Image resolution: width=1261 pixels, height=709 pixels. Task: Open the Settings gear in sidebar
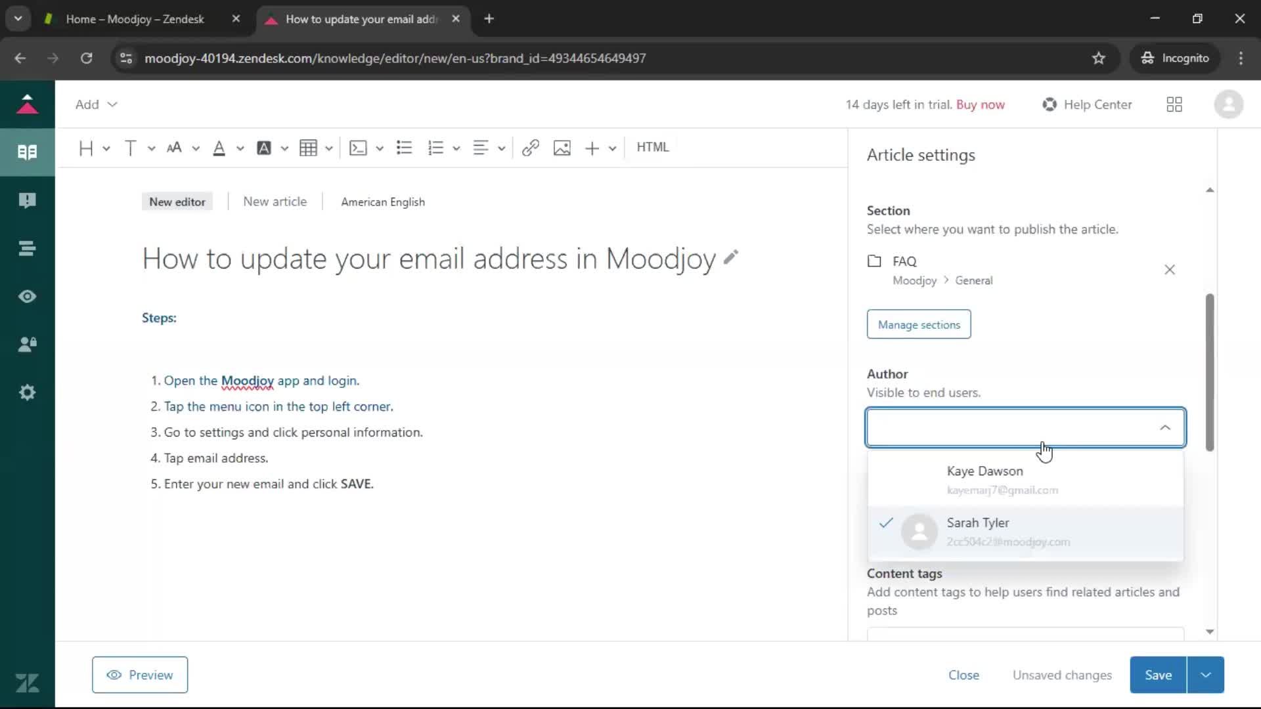[x=27, y=393]
